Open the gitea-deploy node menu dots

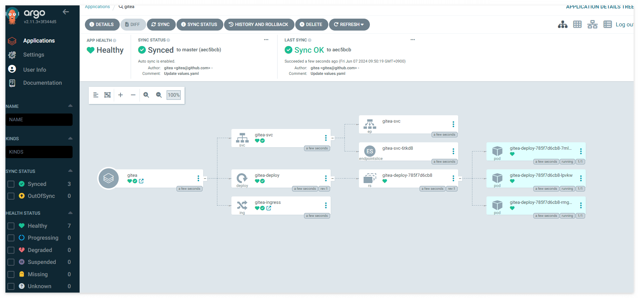(x=326, y=179)
